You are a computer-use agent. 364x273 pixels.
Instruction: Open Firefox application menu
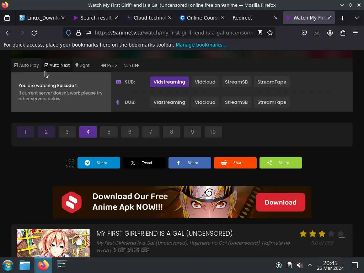(x=355, y=33)
